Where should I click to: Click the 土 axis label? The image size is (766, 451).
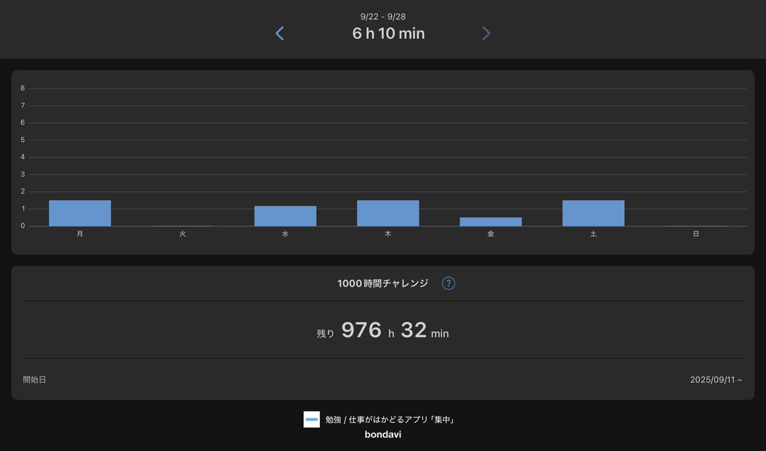point(594,234)
